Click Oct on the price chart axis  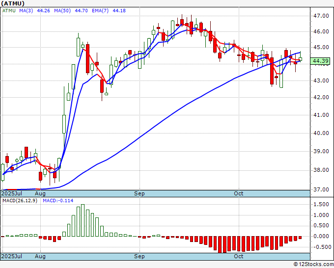coord(238,193)
